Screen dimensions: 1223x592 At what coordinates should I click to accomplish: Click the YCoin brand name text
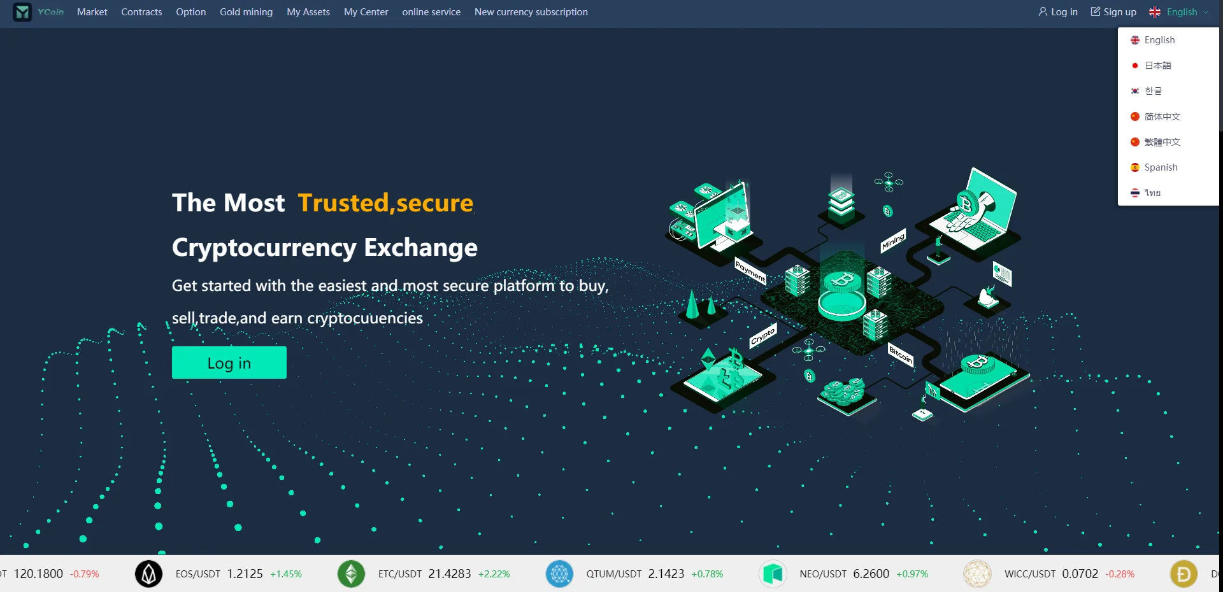pos(51,12)
